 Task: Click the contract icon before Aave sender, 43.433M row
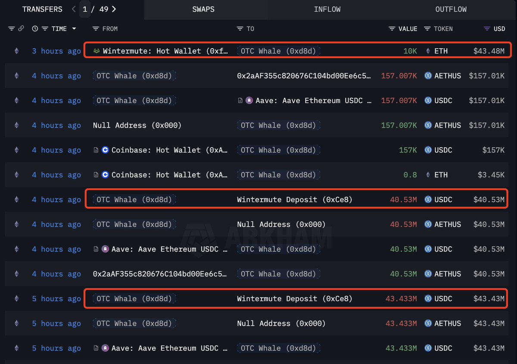(96, 348)
